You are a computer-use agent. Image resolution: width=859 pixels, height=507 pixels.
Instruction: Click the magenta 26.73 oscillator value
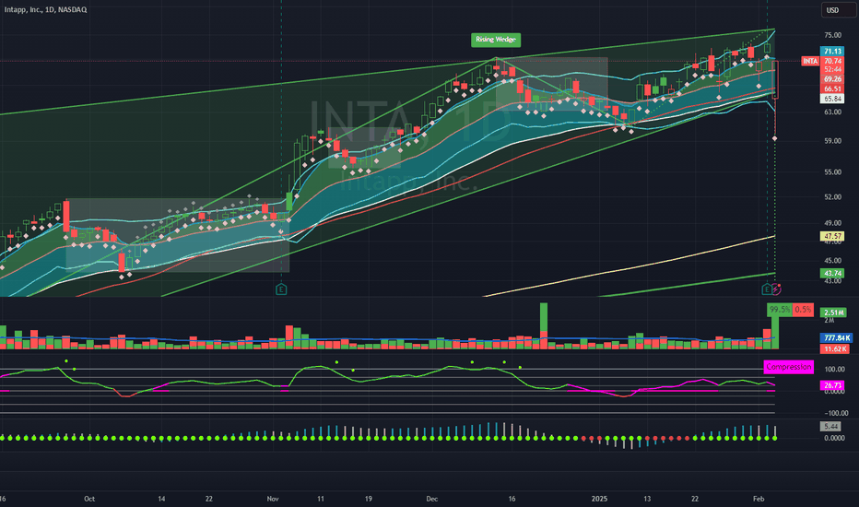tap(832, 385)
